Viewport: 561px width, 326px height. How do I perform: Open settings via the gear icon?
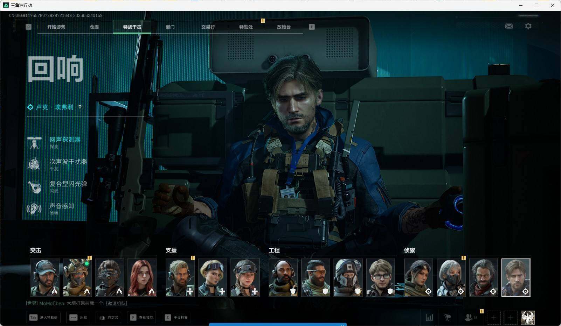528,26
